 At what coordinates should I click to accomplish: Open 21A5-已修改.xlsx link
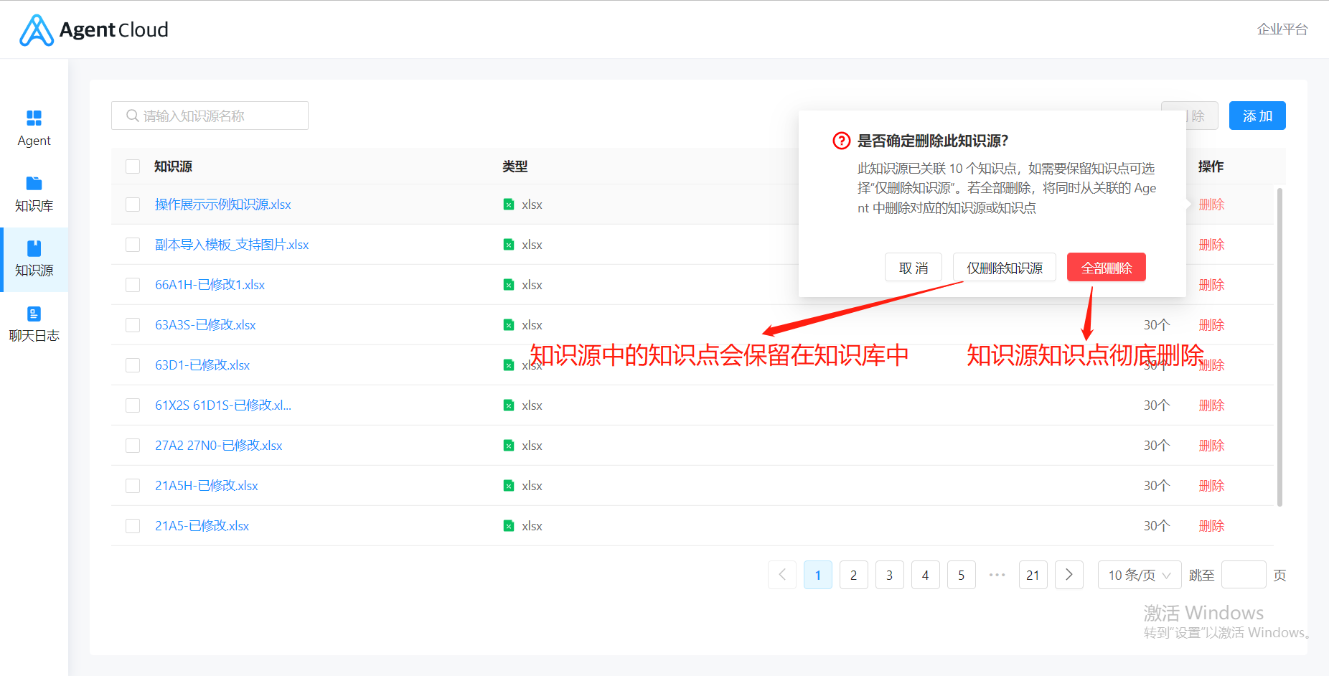click(x=202, y=526)
